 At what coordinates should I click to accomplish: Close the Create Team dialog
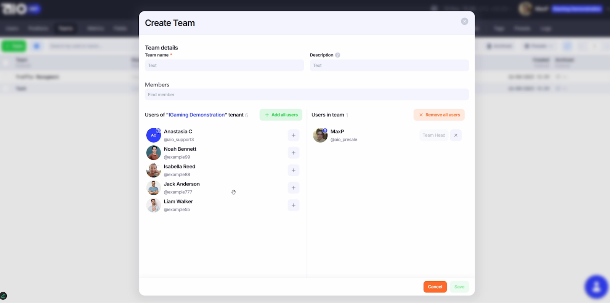464,21
